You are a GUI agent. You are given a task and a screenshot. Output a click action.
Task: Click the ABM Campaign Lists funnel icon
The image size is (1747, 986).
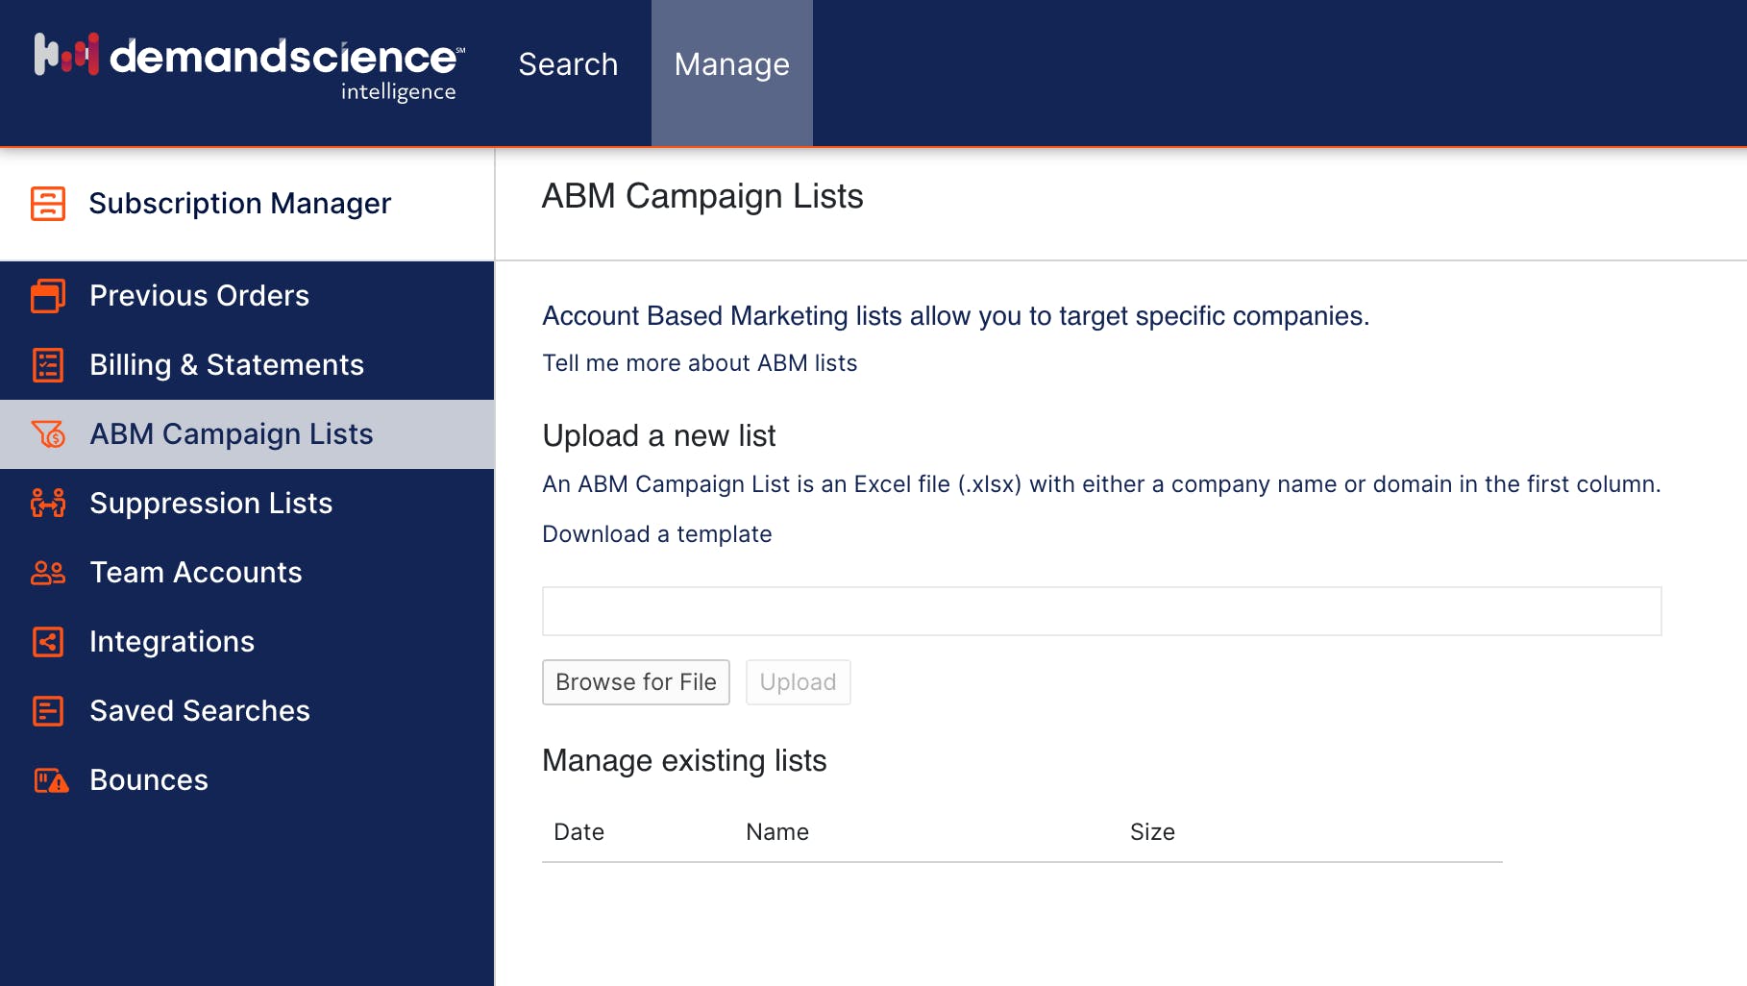(x=48, y=434)
